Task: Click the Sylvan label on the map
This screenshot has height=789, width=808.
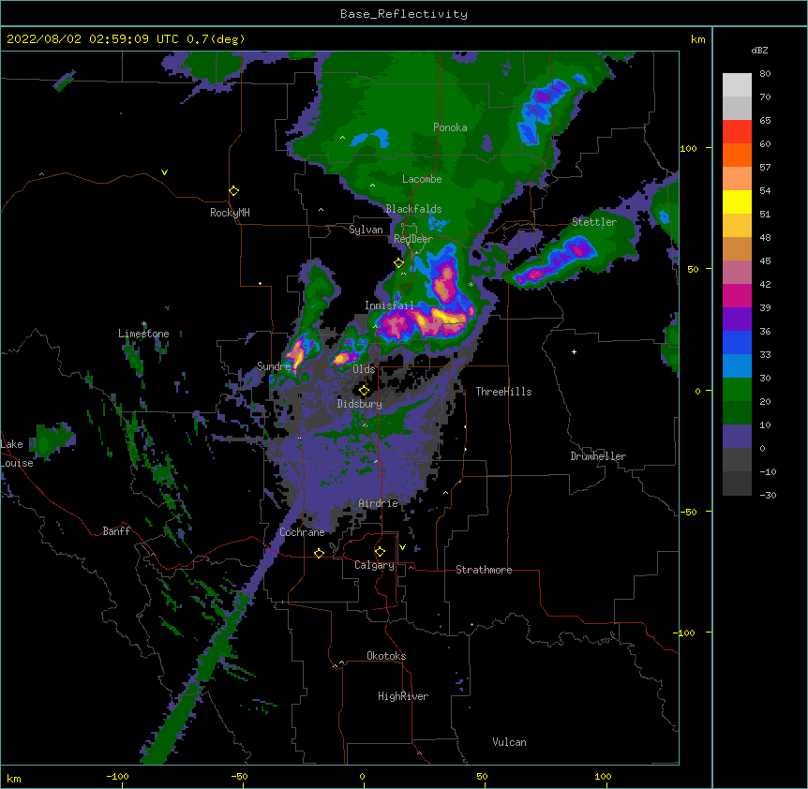Action: (x=366, y=230)
